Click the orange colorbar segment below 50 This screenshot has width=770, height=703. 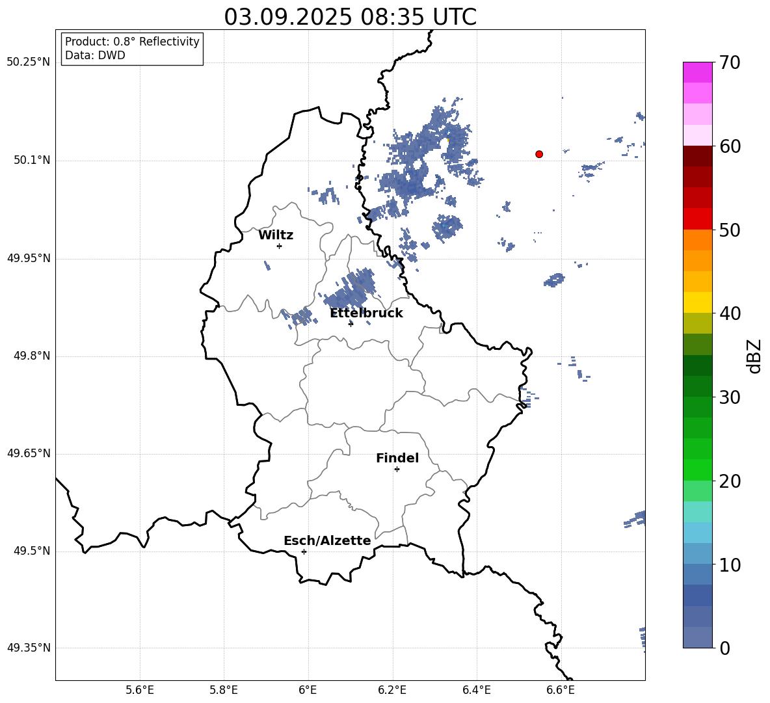(x=698, y=239)
